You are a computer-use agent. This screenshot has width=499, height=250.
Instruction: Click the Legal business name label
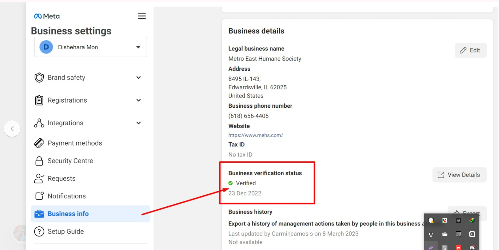point(256,49)
